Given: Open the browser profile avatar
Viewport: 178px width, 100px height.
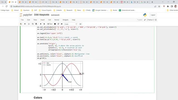Looking at the screenshot, I should (x=175, y=6).
